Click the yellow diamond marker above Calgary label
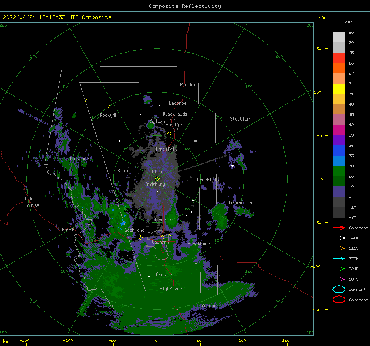The height and width of the screenshot is (346, 370). click(x=162, y=237)
